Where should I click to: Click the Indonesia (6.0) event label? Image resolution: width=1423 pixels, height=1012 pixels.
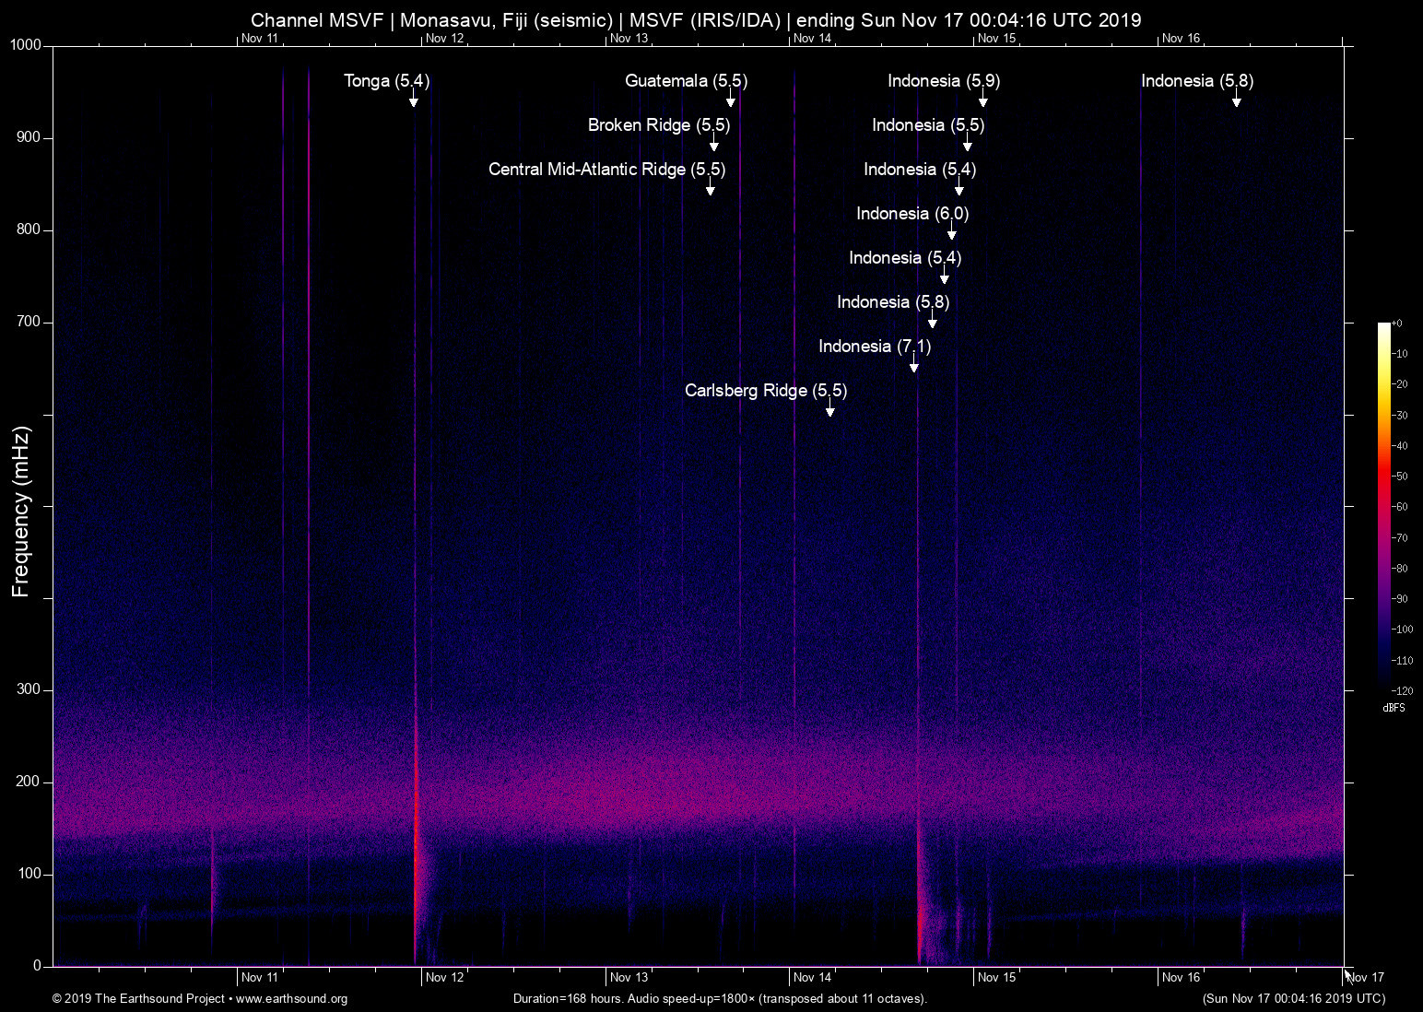[x=912, y=214]
